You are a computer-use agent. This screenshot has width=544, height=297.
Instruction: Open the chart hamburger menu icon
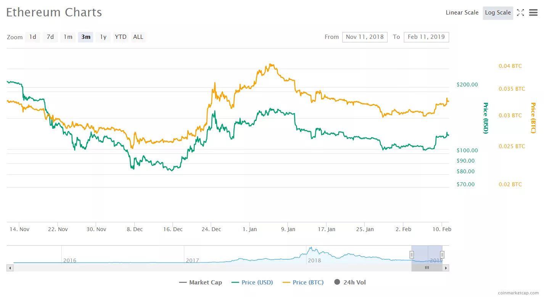[533, 13]
